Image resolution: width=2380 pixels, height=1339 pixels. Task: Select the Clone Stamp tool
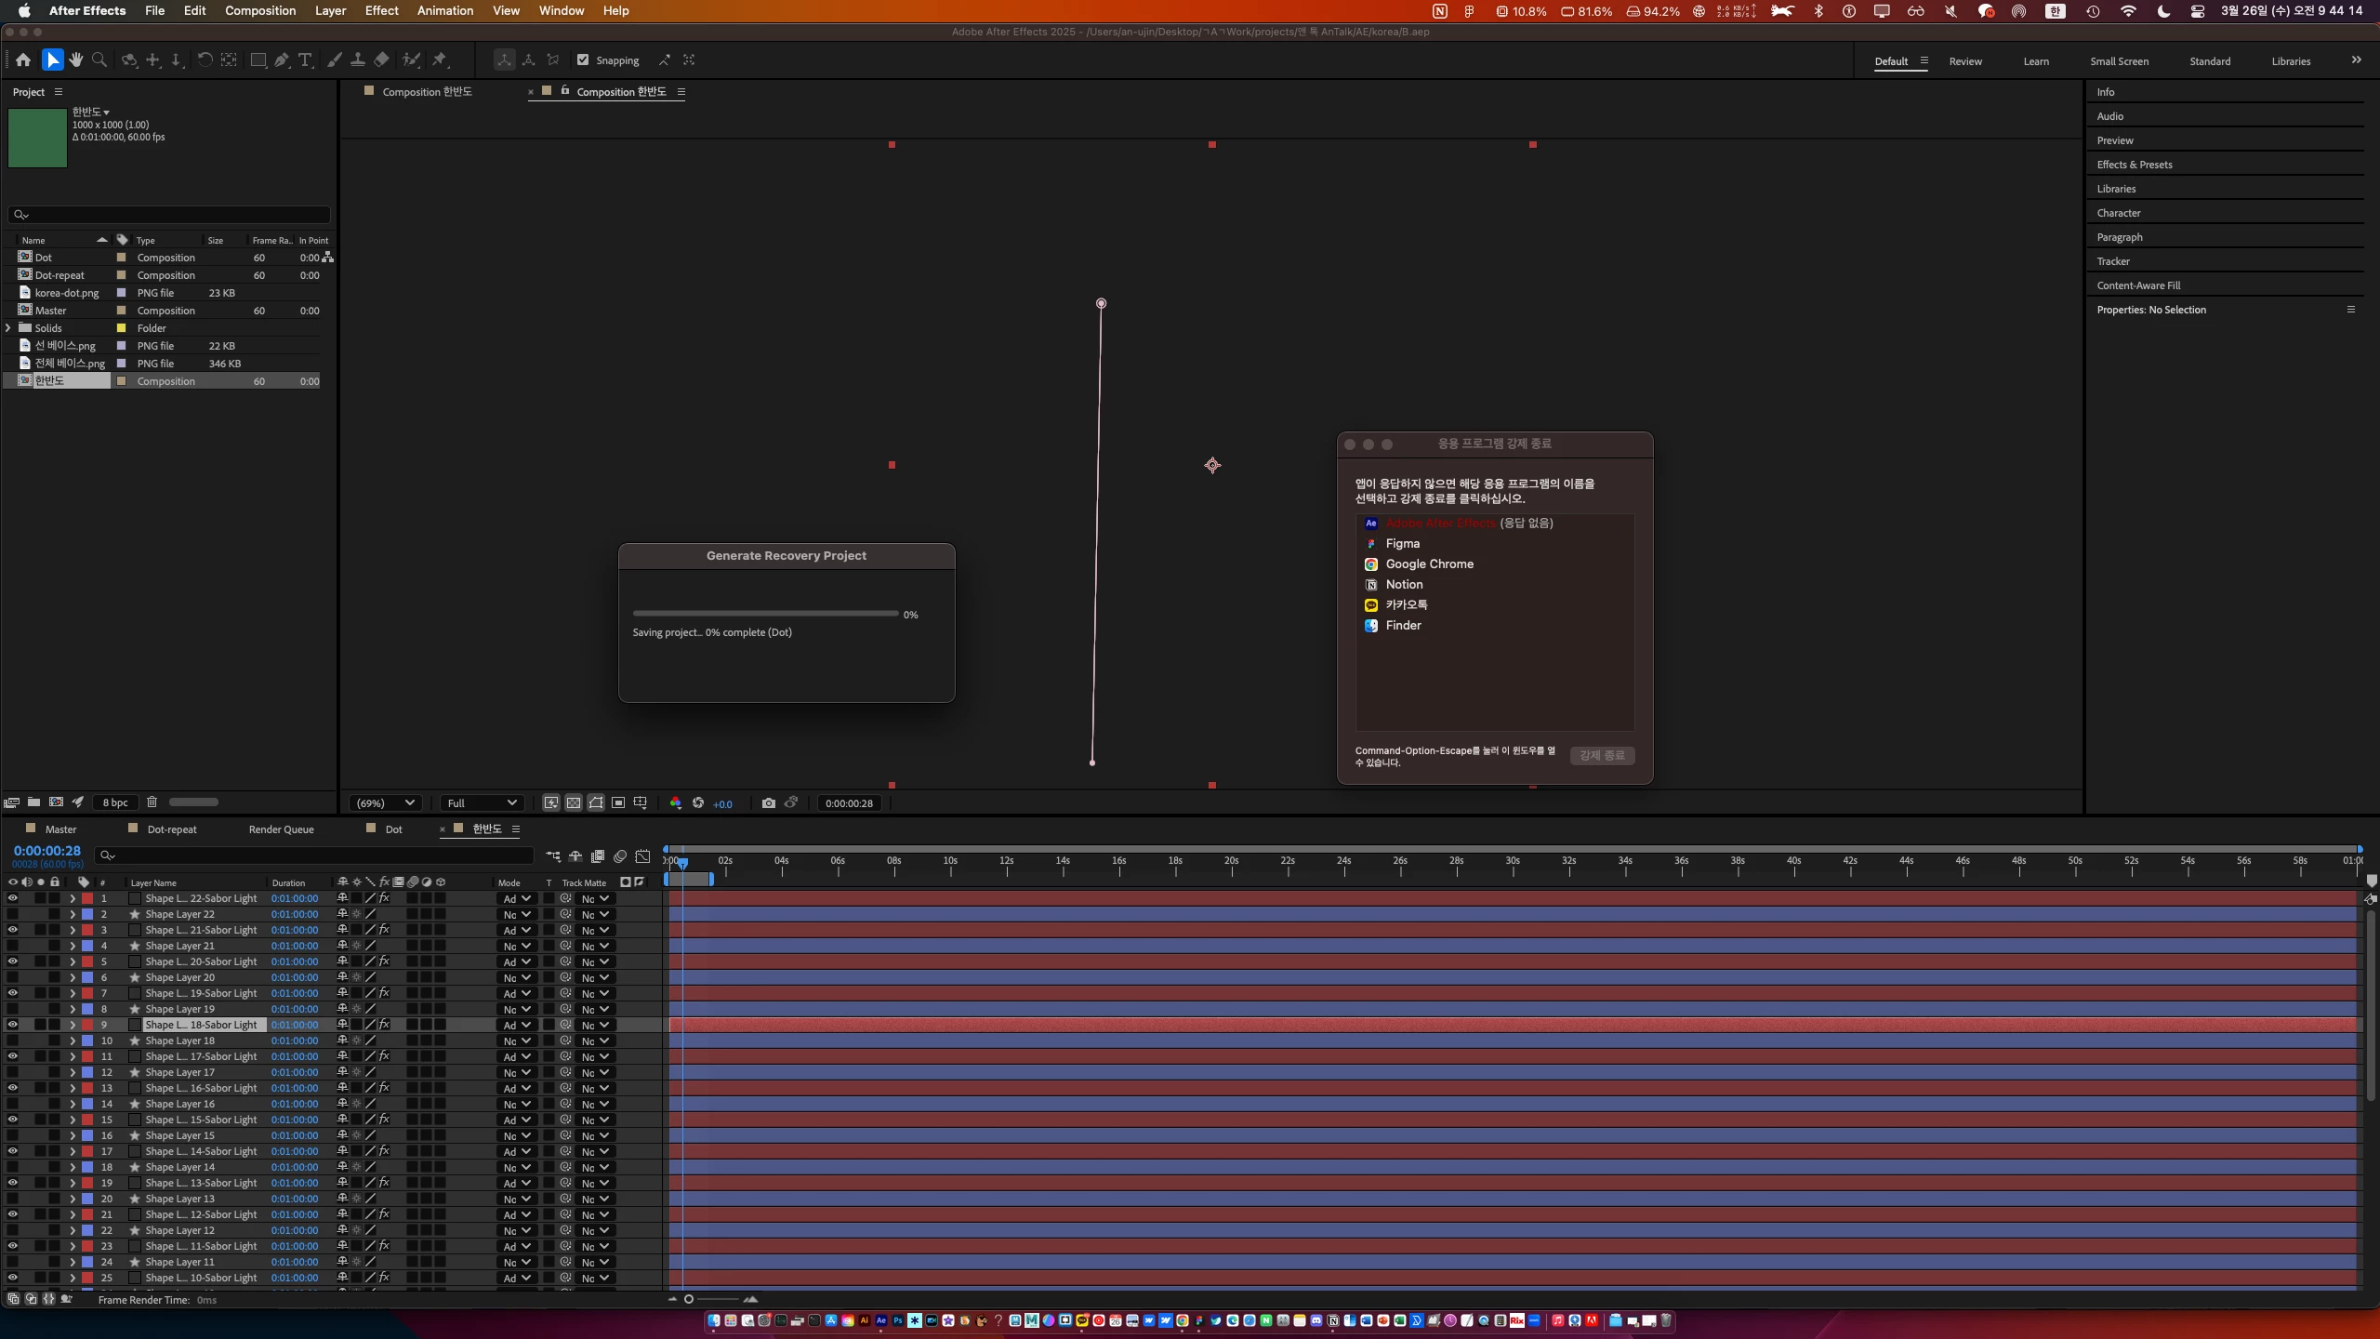coord(357,60)
